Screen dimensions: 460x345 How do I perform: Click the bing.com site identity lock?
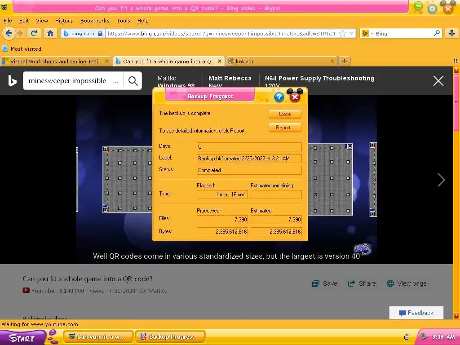pos(100,33)
